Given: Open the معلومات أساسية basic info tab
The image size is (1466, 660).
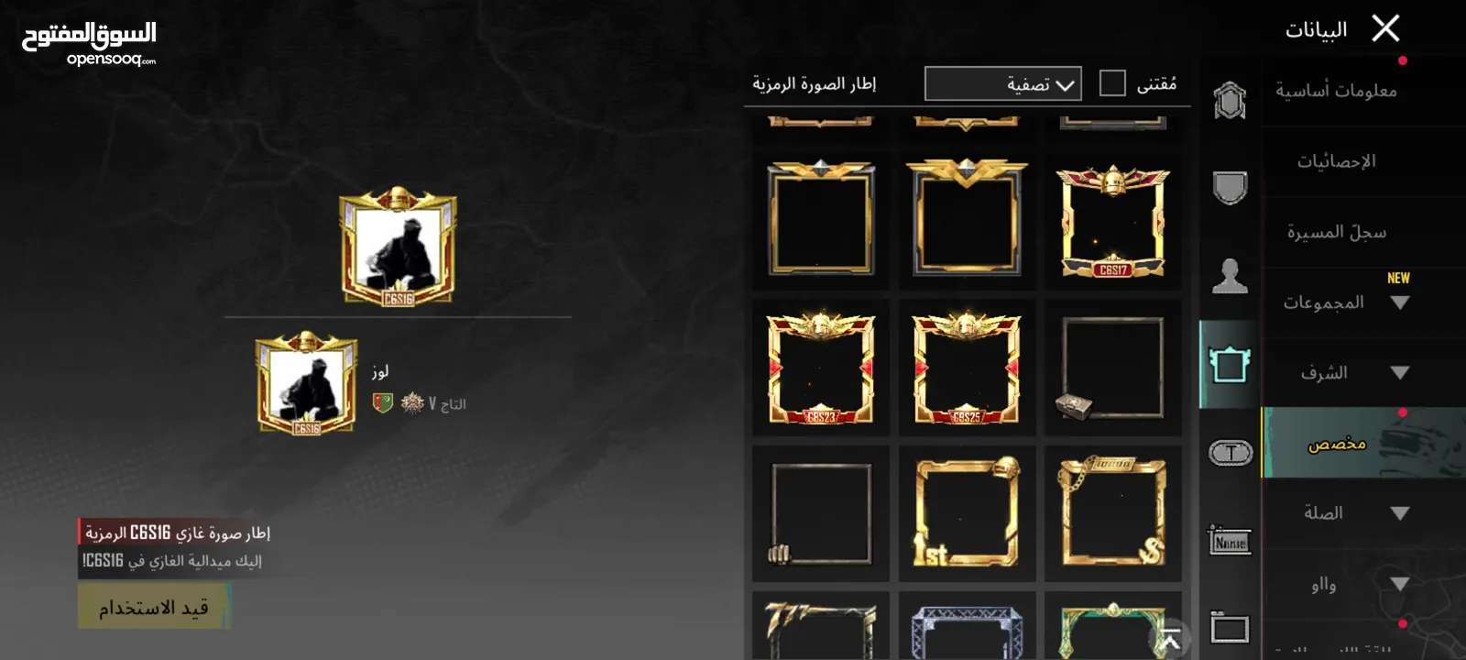Looking at the screenshot, I should [x=1363, y=91].
